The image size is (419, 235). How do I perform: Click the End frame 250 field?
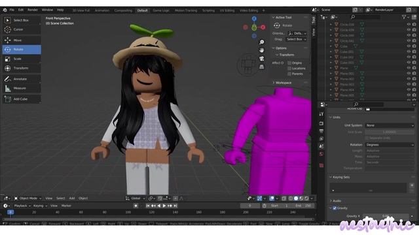coord(304,206)
